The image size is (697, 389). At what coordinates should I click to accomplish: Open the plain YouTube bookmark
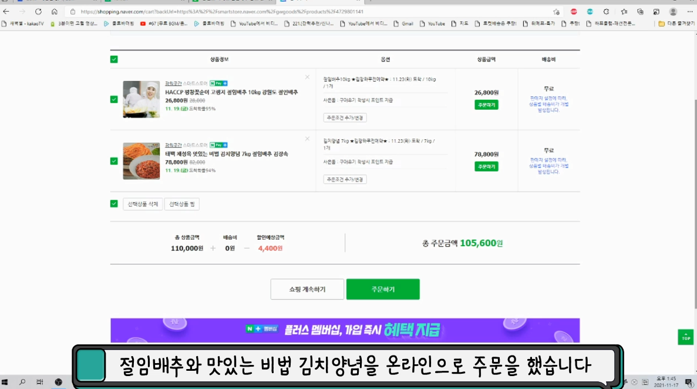(x=432, y=24)
